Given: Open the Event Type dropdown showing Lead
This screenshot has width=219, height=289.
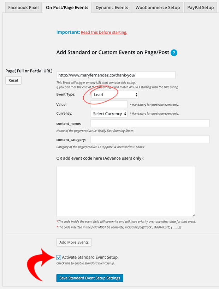Looking at the screenshot, I should (115, 95).
